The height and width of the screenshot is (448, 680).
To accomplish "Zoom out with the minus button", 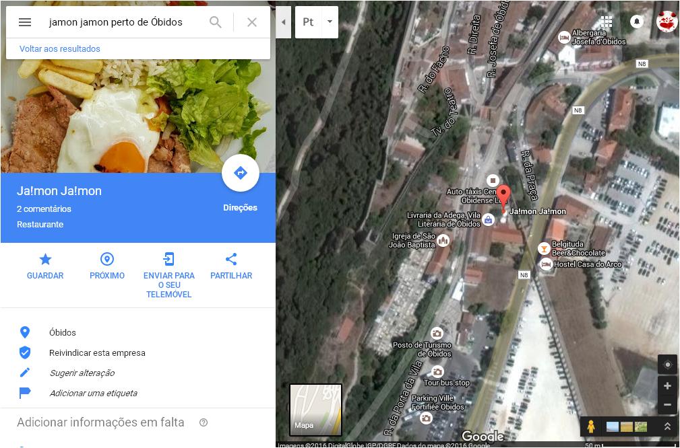I will pos(667,405).
